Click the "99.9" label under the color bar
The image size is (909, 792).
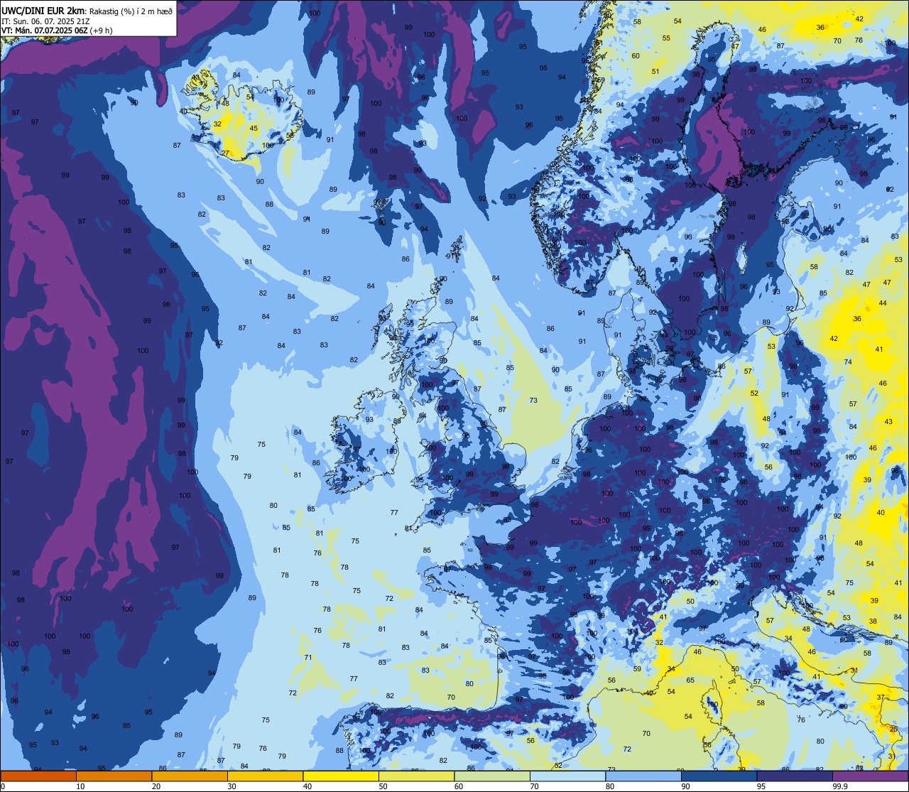[841, 786]
